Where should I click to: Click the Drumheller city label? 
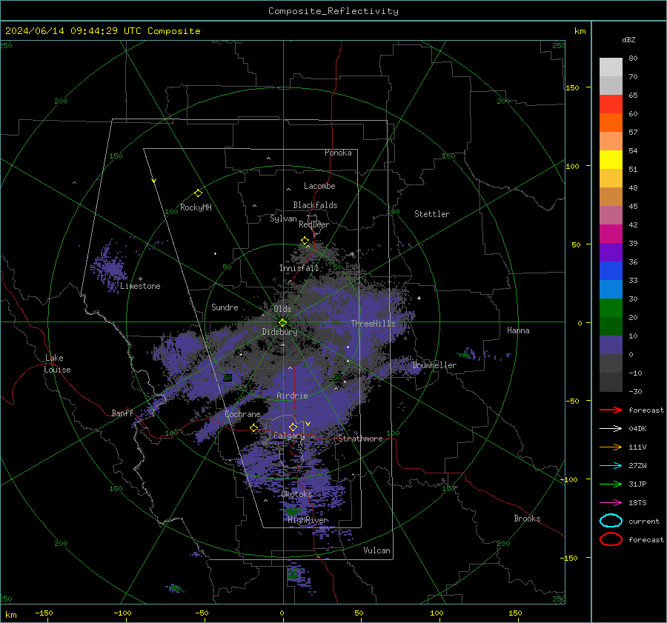click(x=434, y=365)
